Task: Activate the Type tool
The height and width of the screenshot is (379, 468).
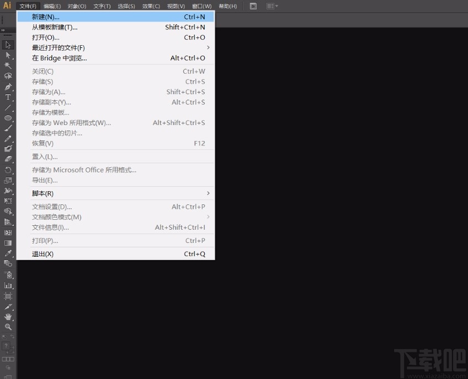Action: pos(8,97)
